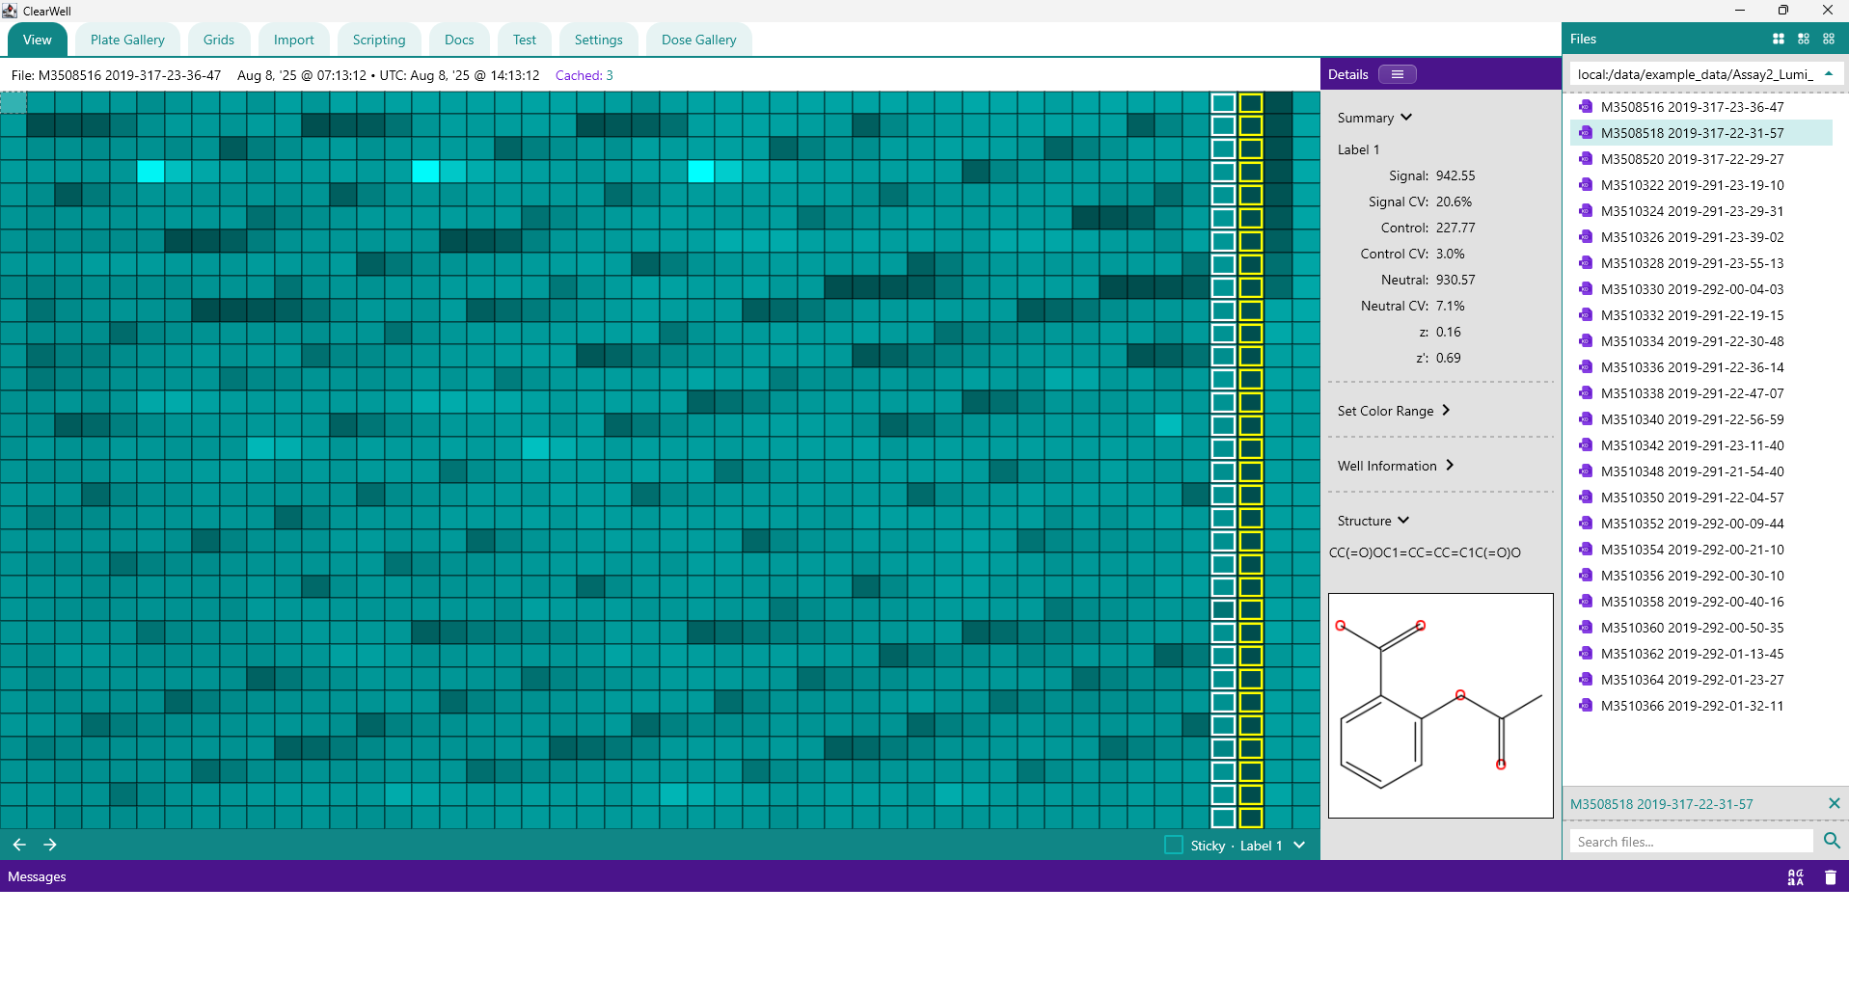Click file icon of M3510340 2019-291-22-56-59

pos(1586,419)
